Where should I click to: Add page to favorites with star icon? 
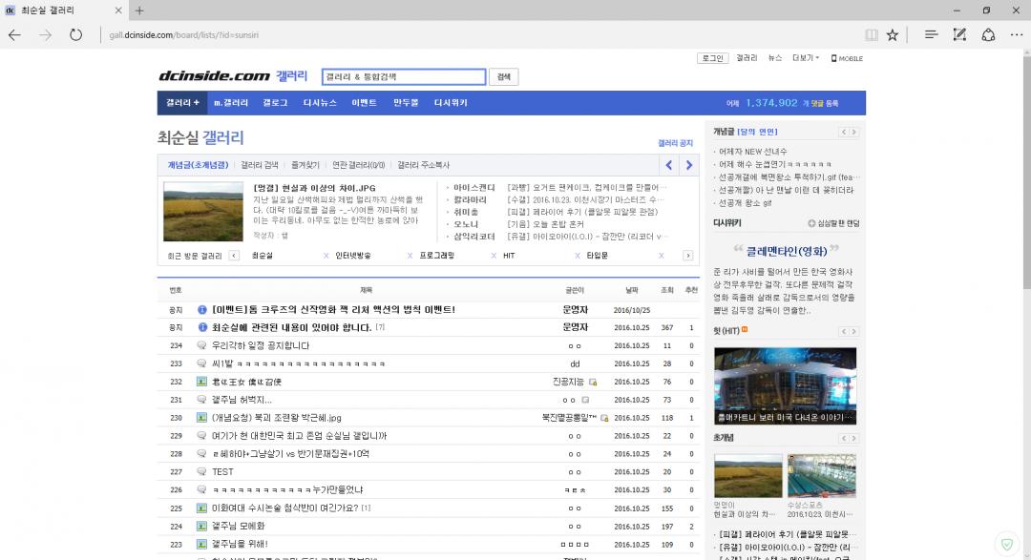click(893, 34)
